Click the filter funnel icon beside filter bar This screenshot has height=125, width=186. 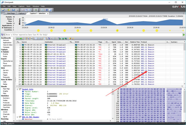[3, 35]
